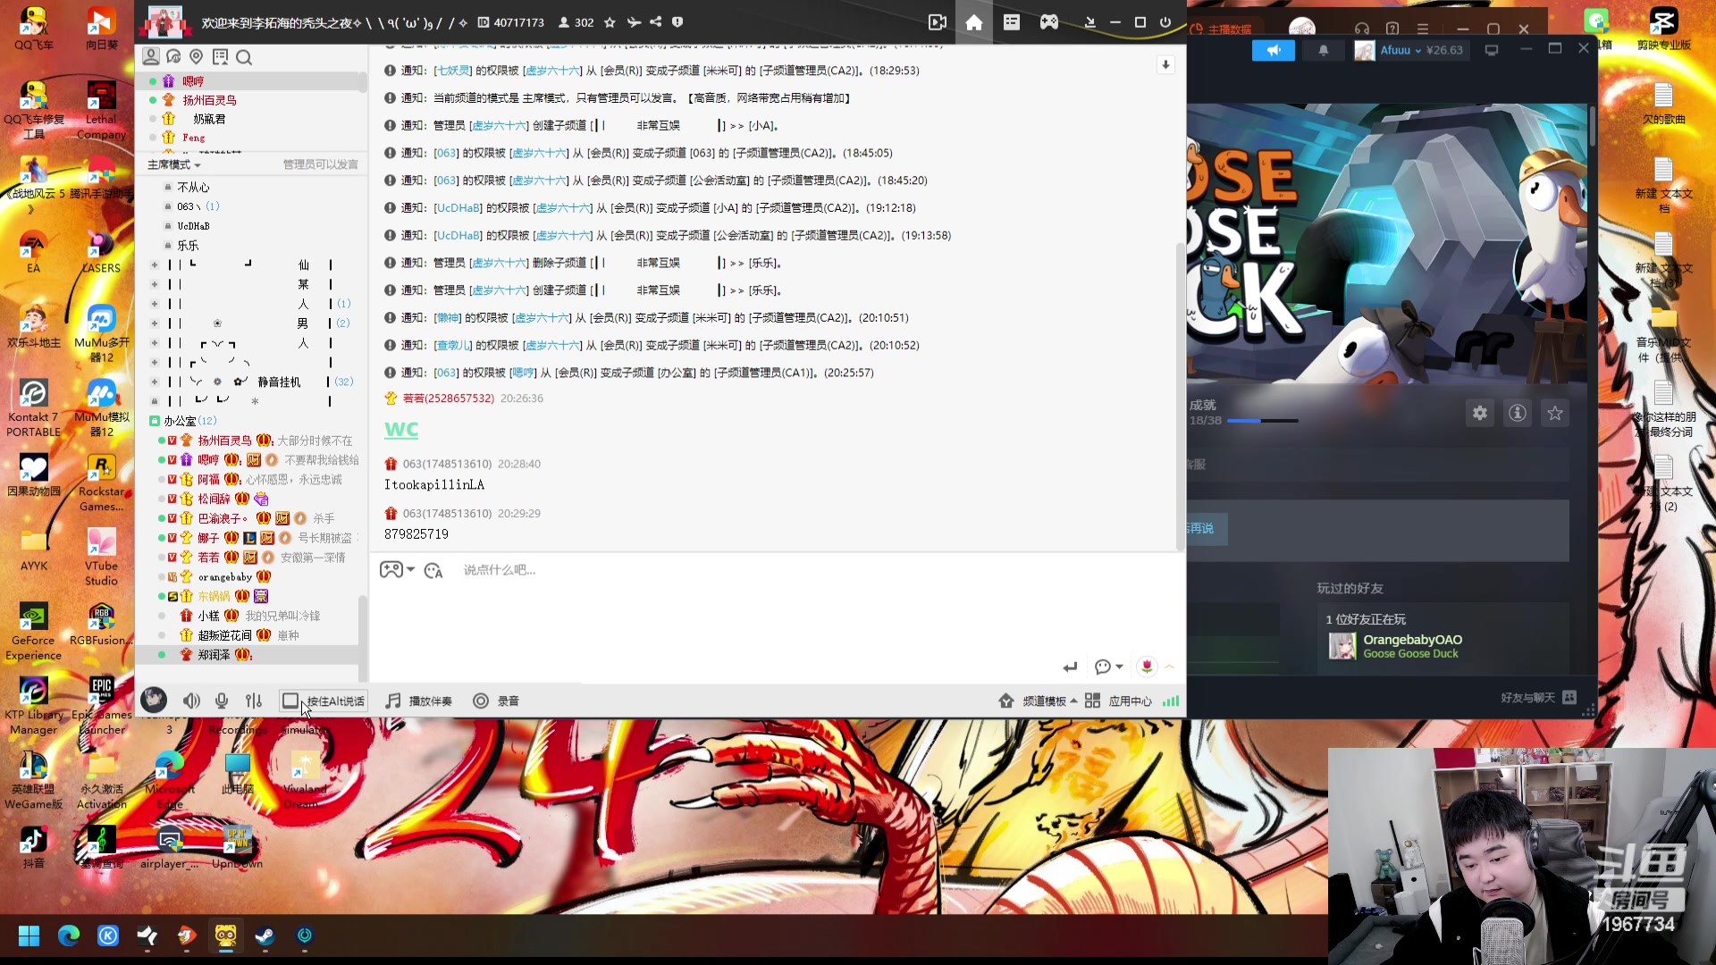This screenshot has width=1716, height=965.
Task: Select the 乐乐 sub-channel
Action: point(188,246)
